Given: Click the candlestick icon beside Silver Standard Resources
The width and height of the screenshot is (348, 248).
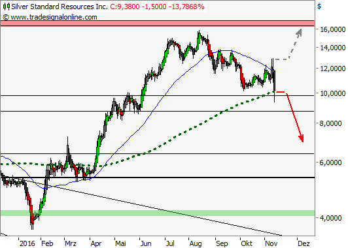Looking at the screenshot, I should tap(7, 7).
